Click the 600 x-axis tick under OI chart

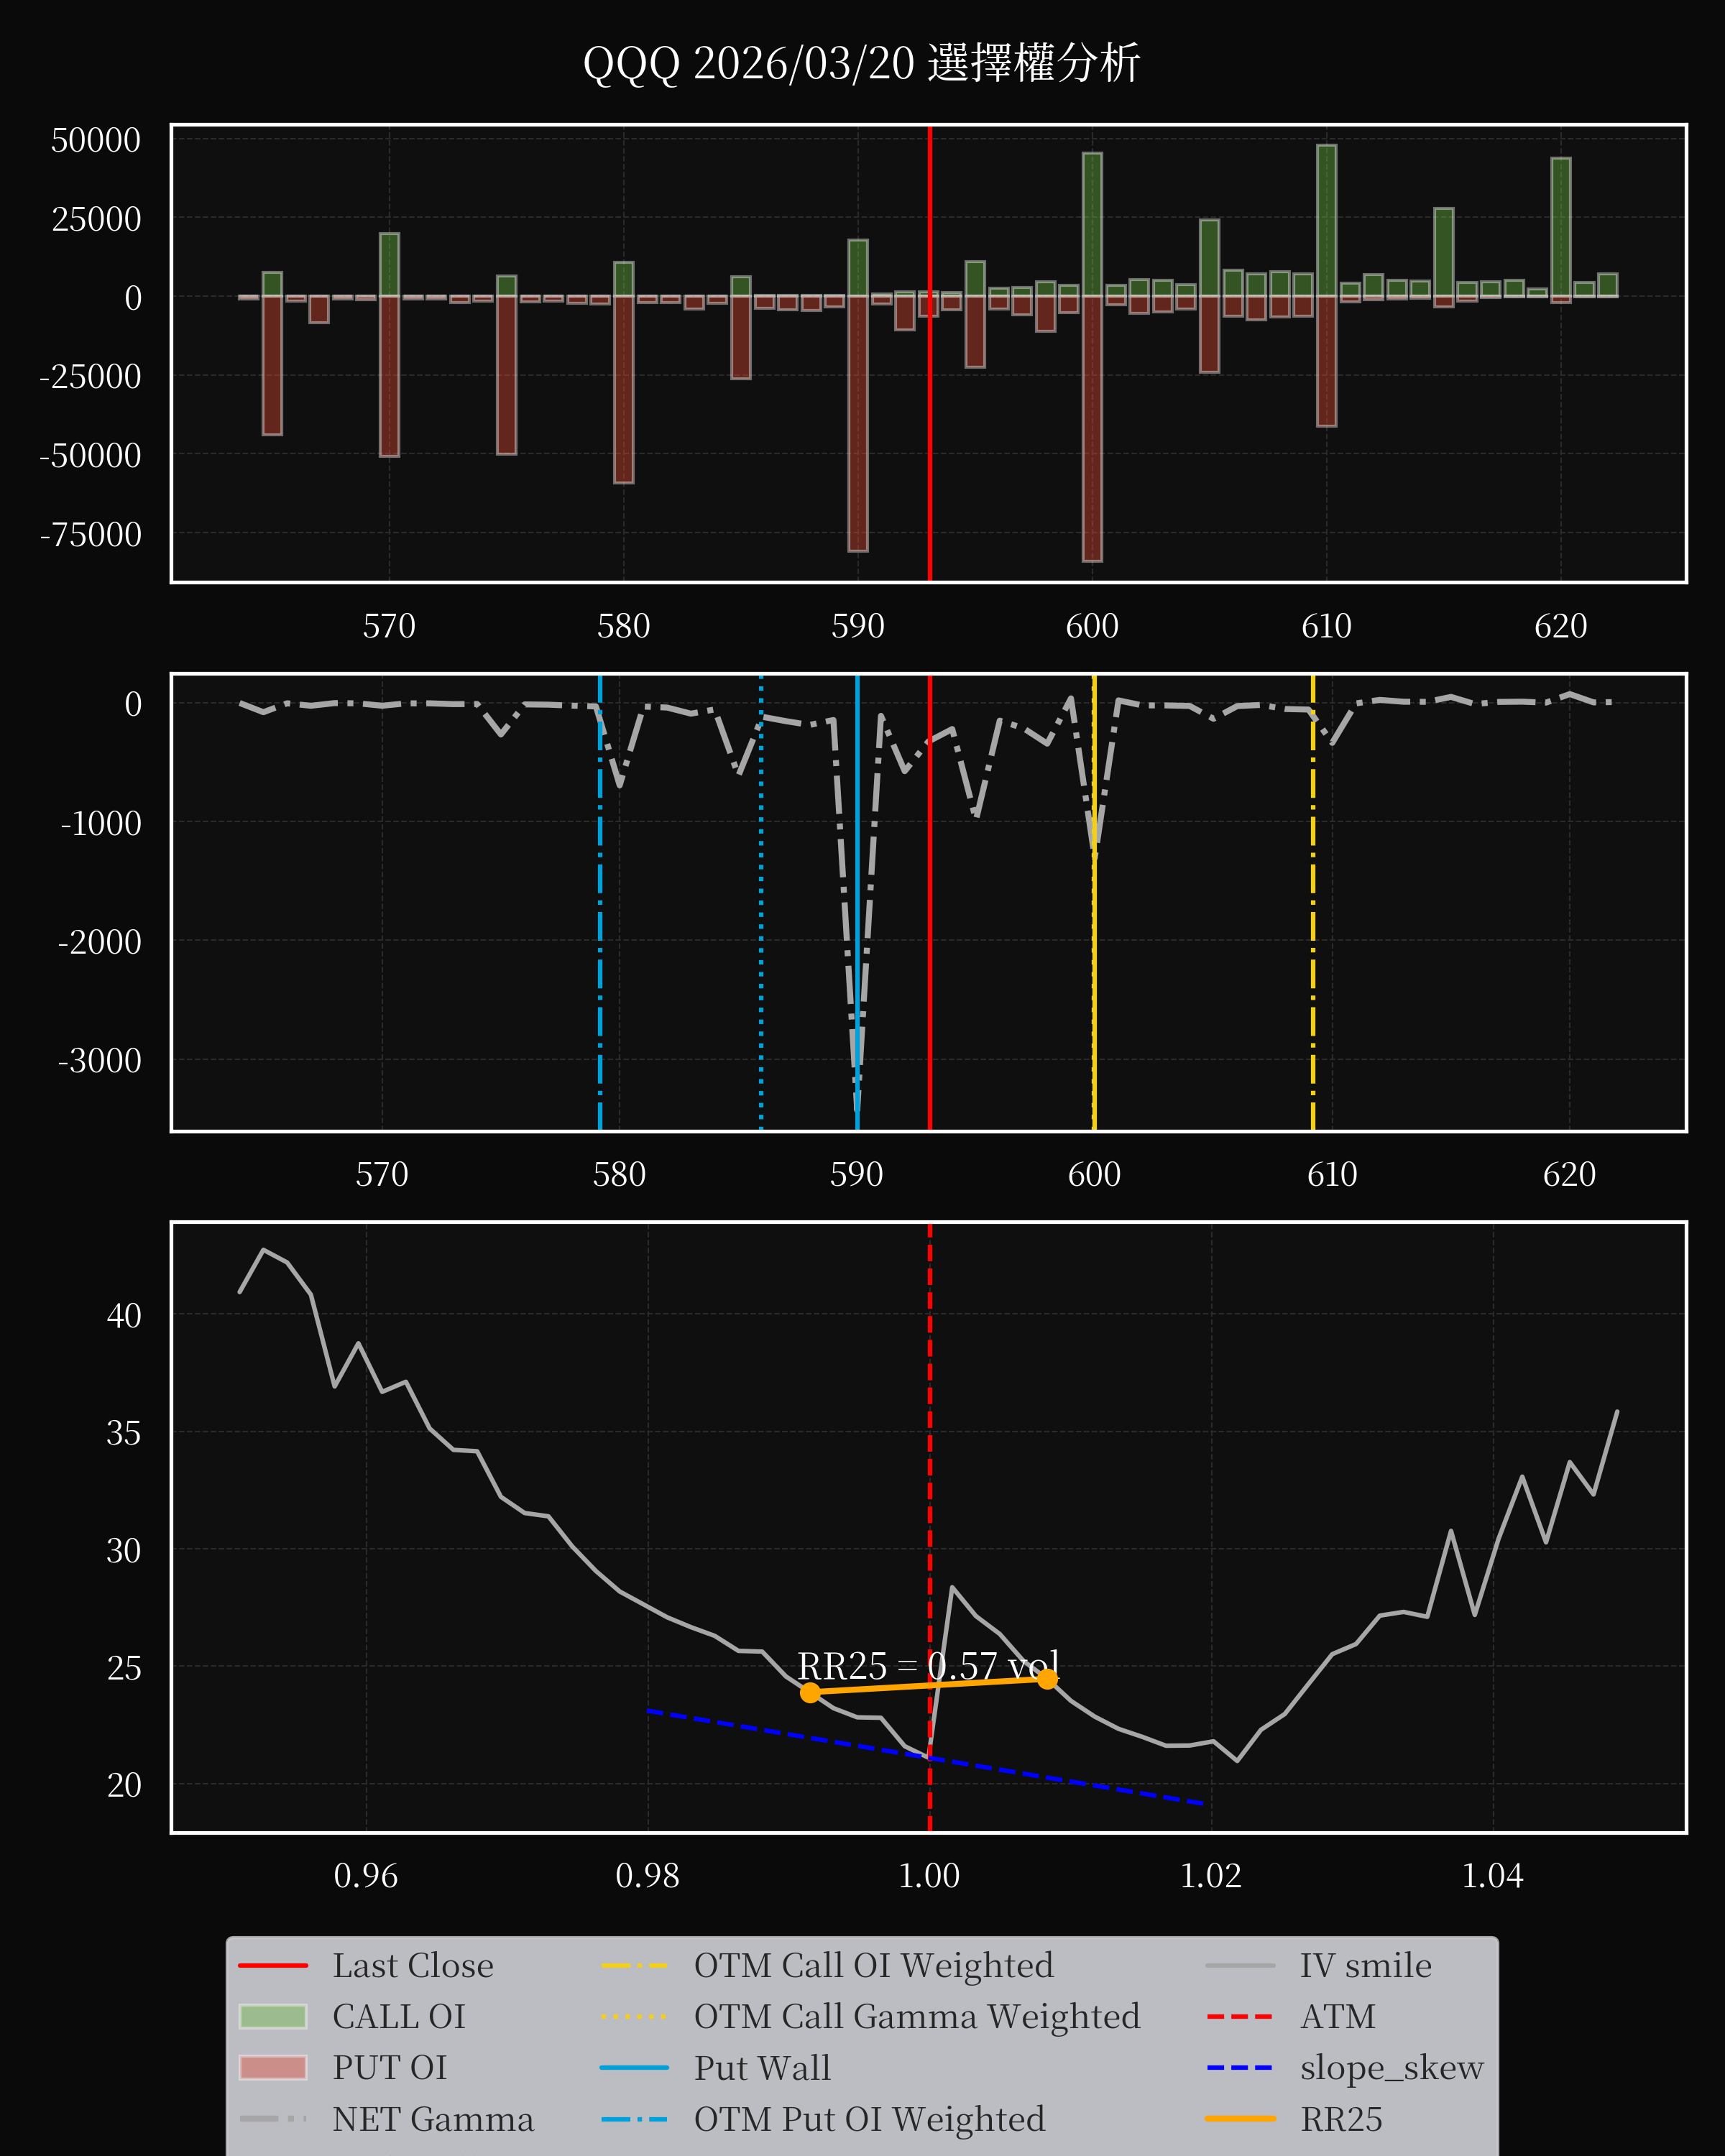click(1092, 626)
